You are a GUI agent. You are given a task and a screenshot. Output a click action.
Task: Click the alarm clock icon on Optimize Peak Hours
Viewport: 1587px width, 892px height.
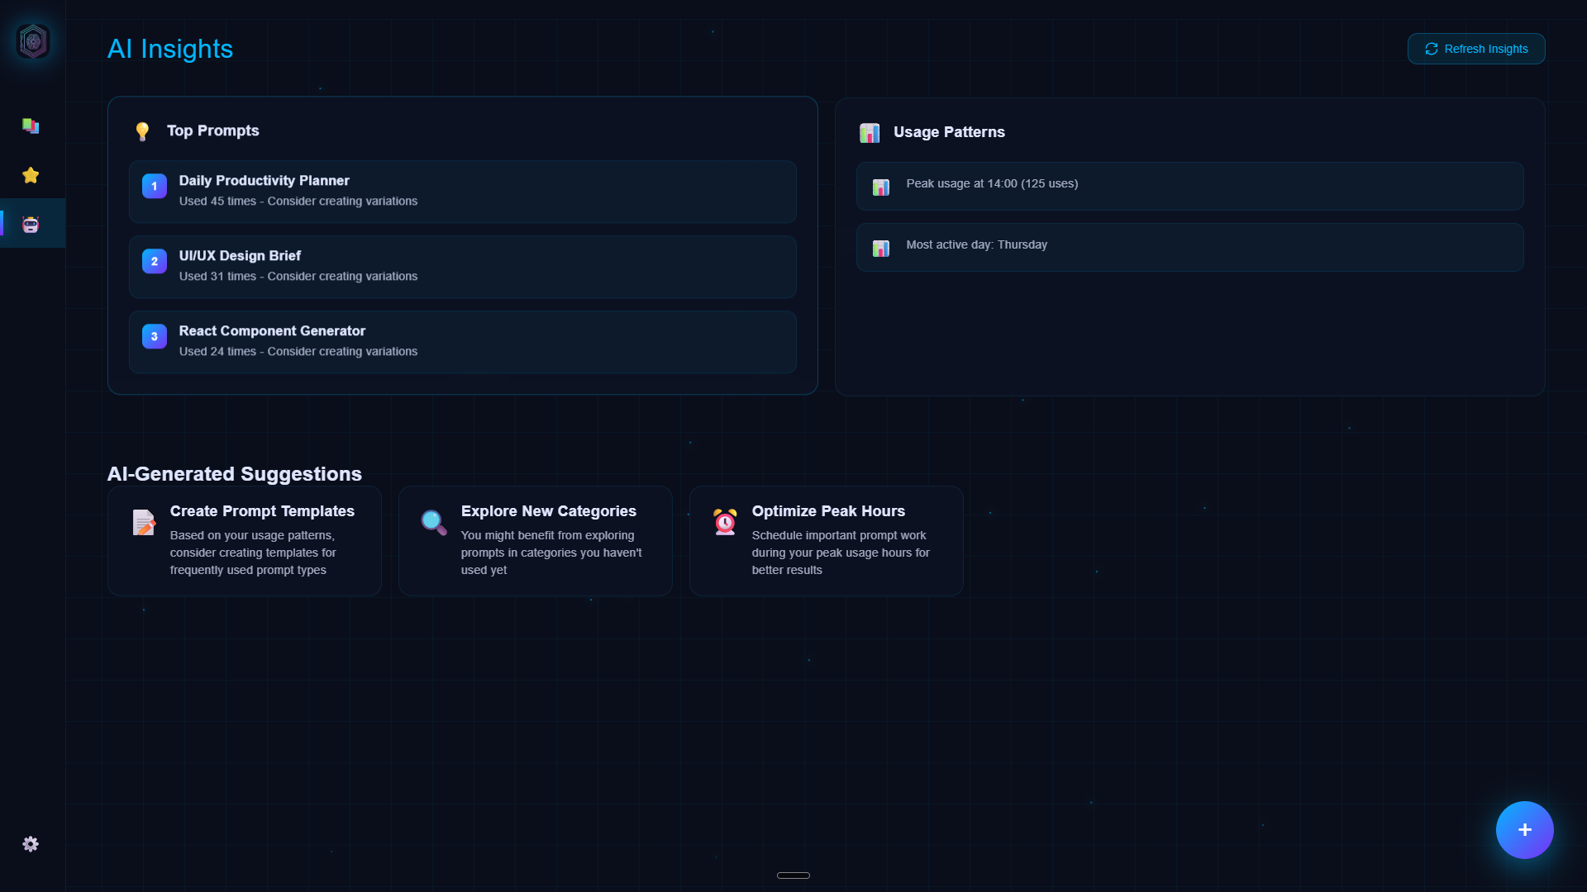(x=724, y=522)
